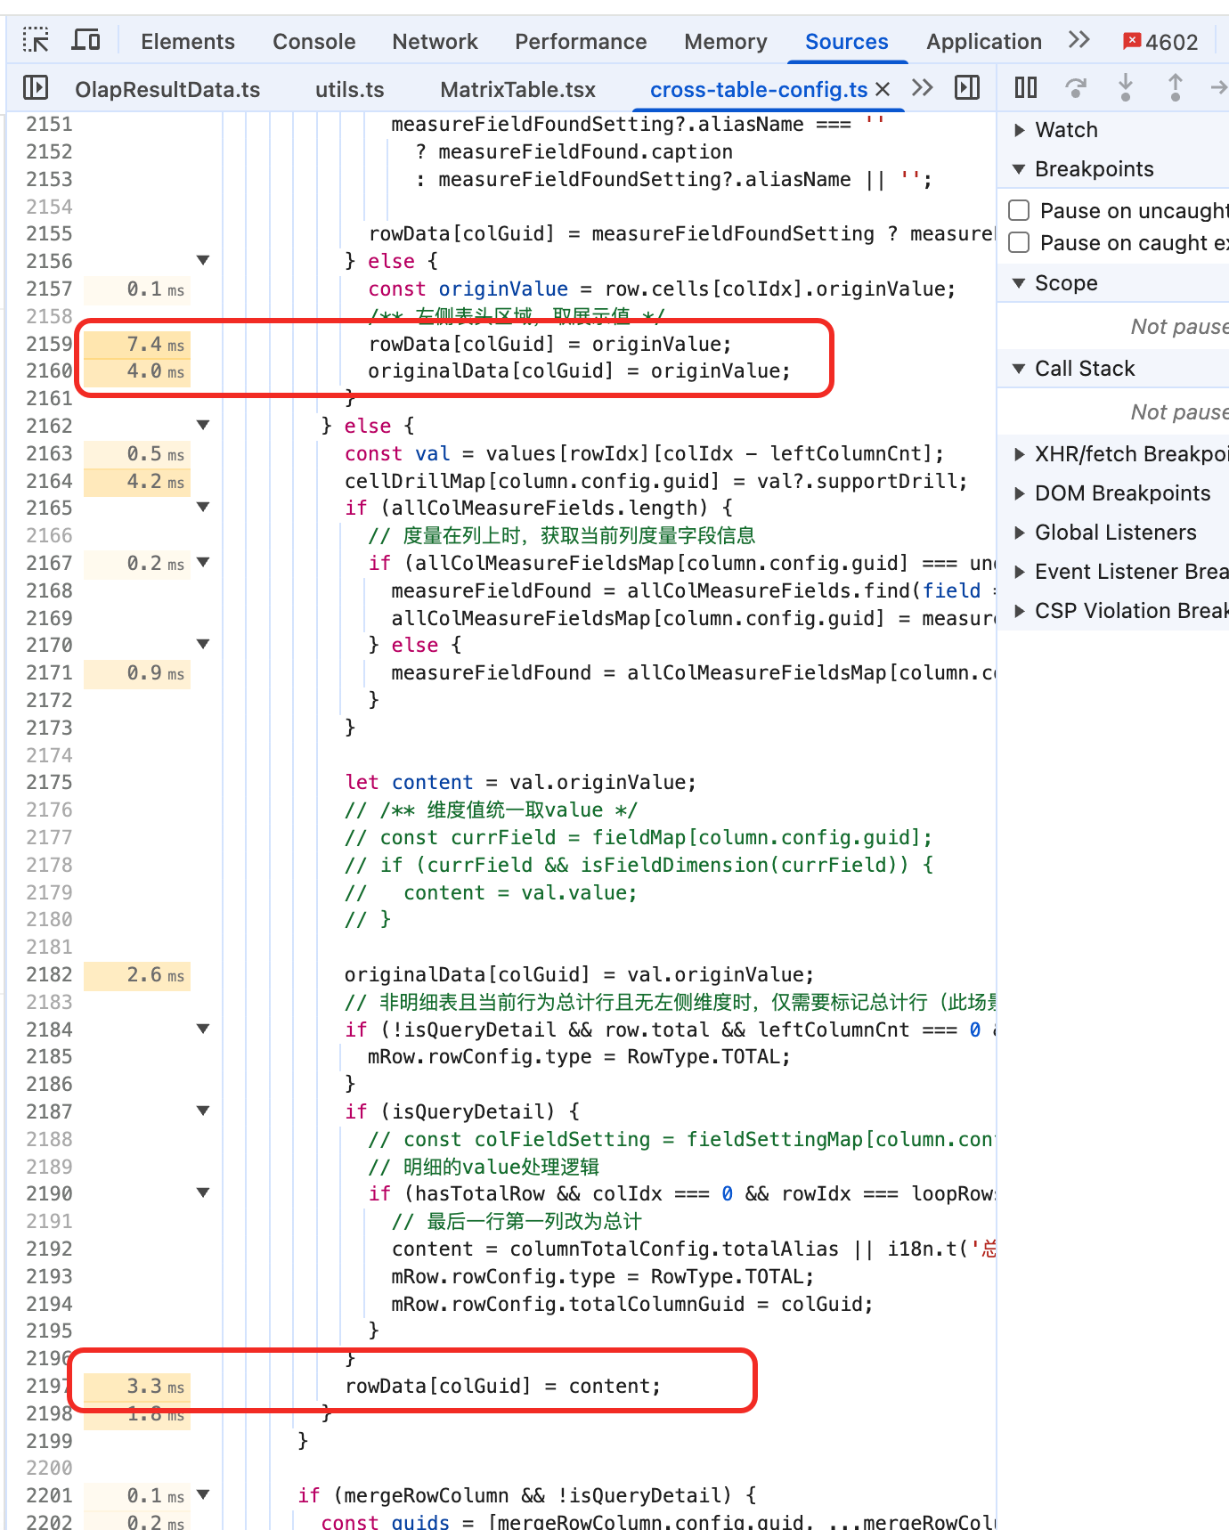Switch to the Network panel tab
The width and height of the screenshot is (1229, 1530).
click(435, 42)
